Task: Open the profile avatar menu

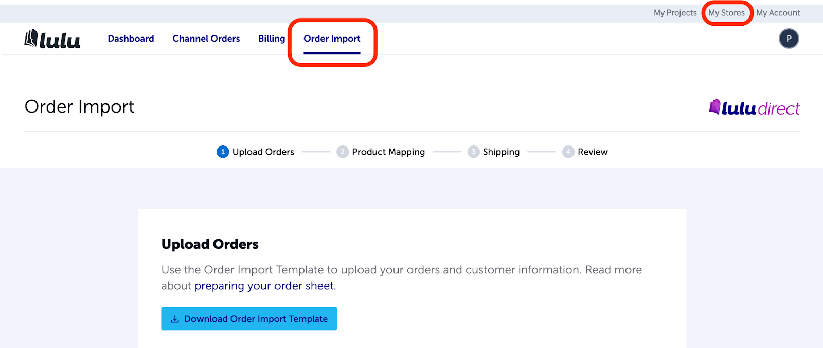Action: (789, 38)
